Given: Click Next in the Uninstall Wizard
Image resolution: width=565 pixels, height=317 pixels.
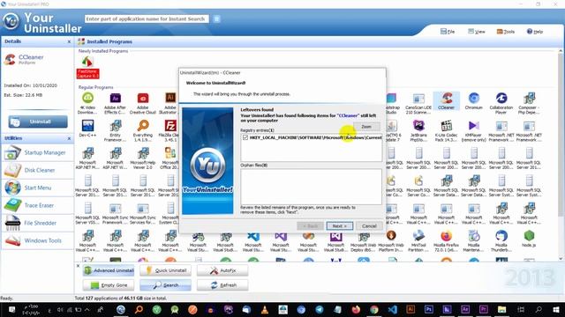Looking at the screenshot, I should point(339,225).
